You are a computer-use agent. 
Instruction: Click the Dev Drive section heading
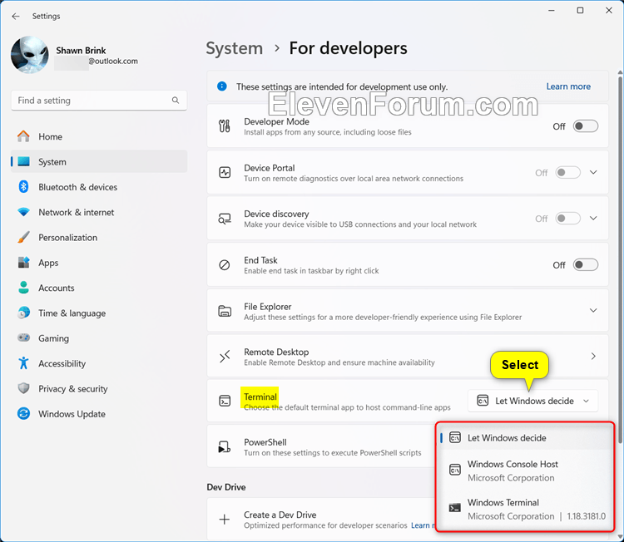coord(226,487)
